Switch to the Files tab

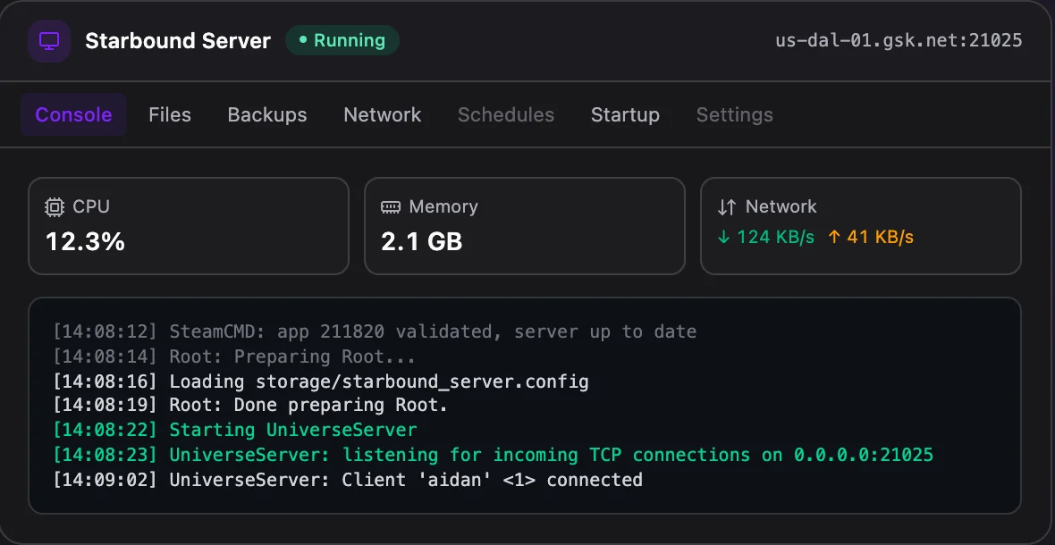(x=170, y=115)
